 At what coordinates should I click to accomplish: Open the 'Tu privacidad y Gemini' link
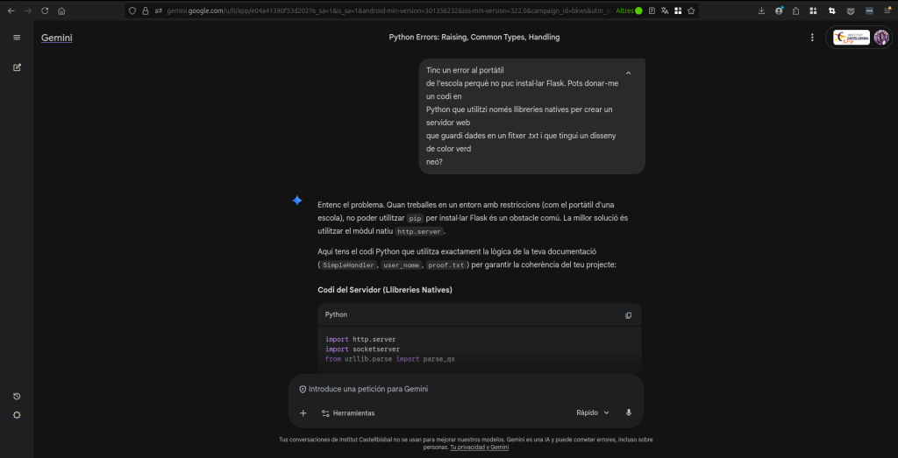tap(479, 447)
